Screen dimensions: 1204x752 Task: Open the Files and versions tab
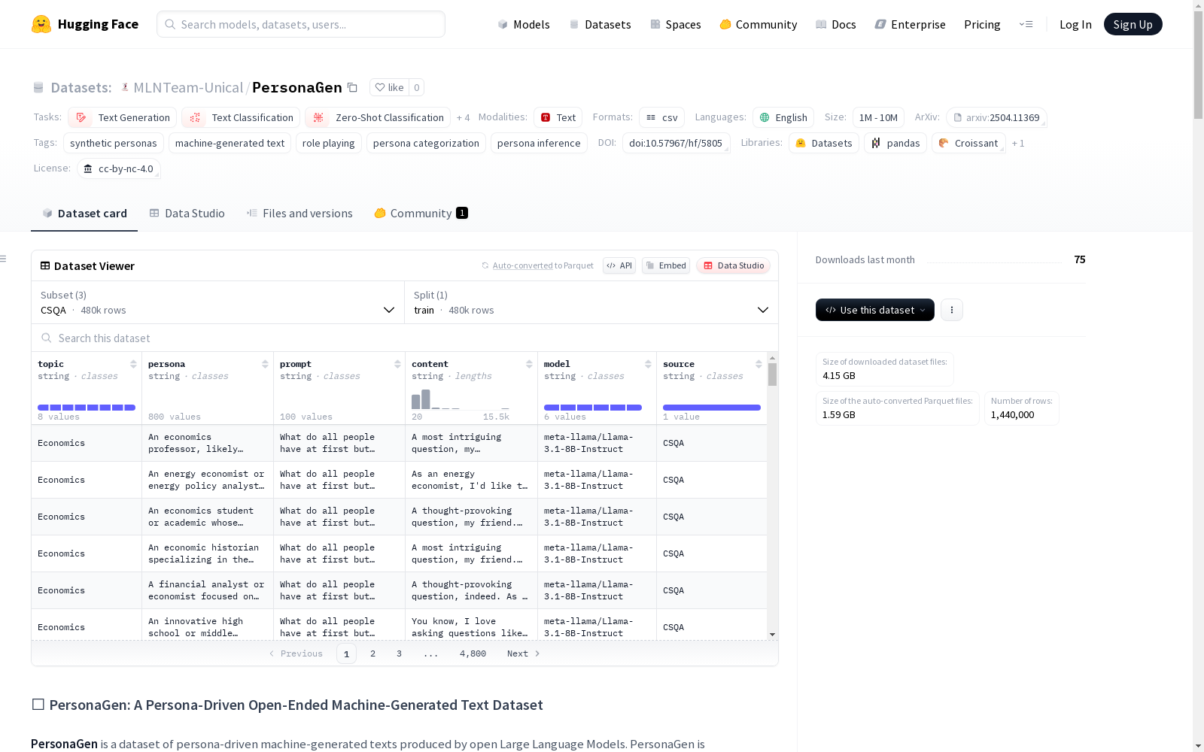(x=299, y=214)
